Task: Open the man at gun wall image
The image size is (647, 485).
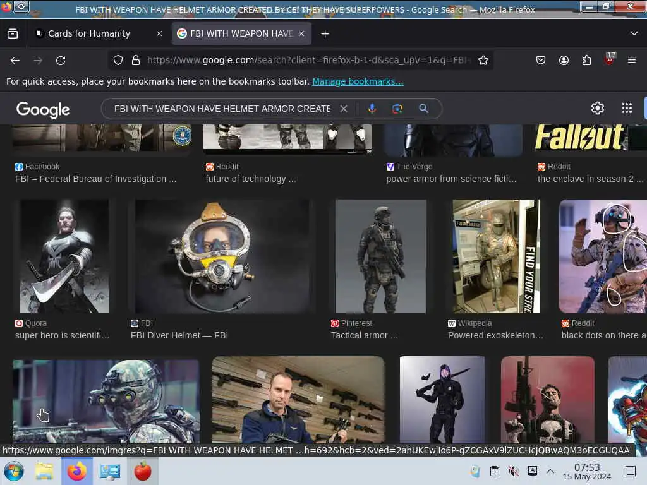Action: pos(298,400)
